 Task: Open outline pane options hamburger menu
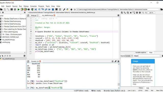[x=24, y=56]
